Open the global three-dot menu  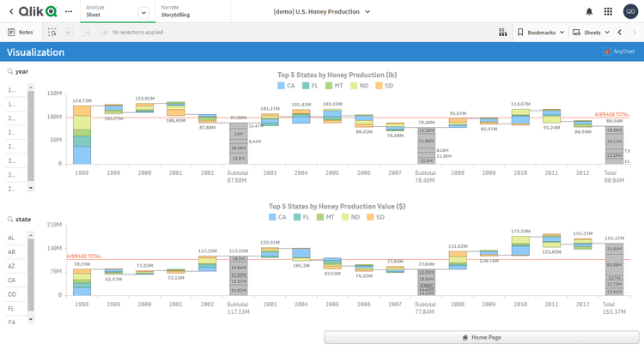click(69, 11)
